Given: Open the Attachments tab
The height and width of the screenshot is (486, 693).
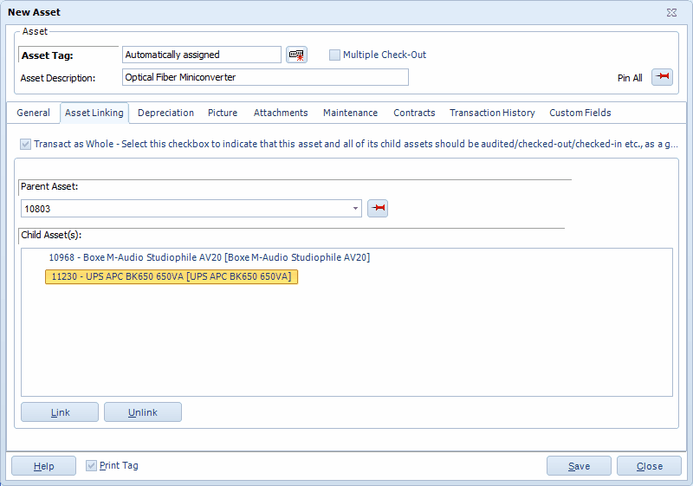Looking at the screenshot, I should 281,113.
